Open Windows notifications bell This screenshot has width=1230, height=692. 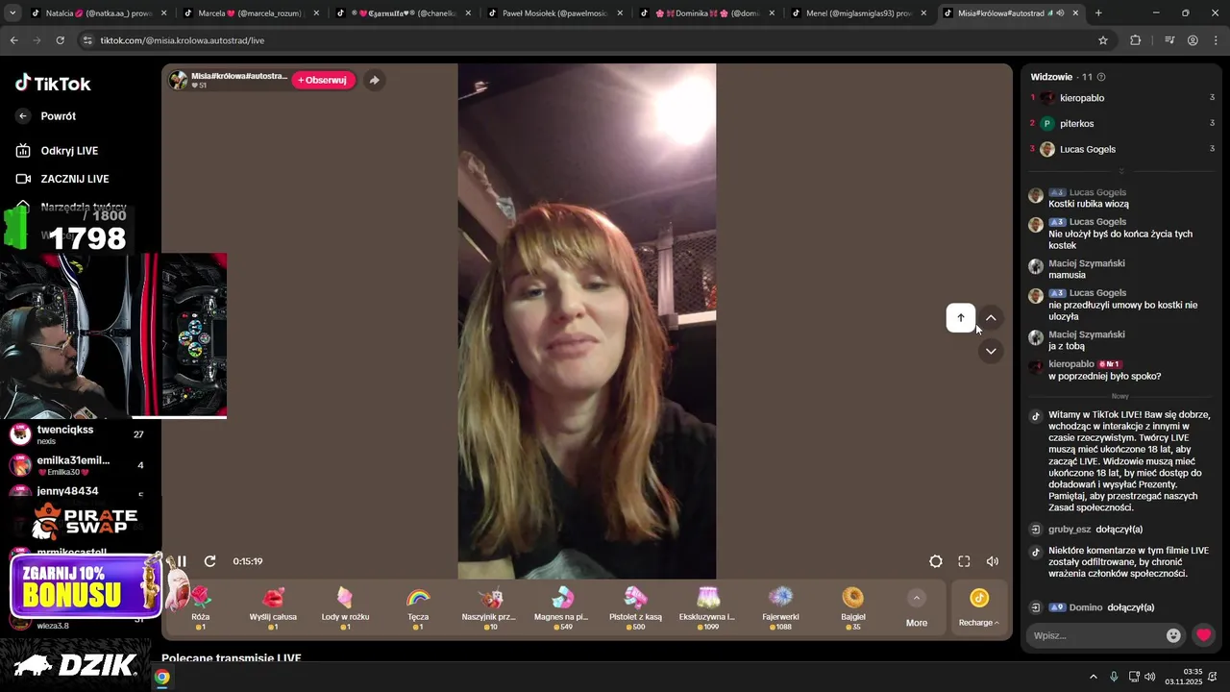pyautogui.click(x=1213, y=678)
